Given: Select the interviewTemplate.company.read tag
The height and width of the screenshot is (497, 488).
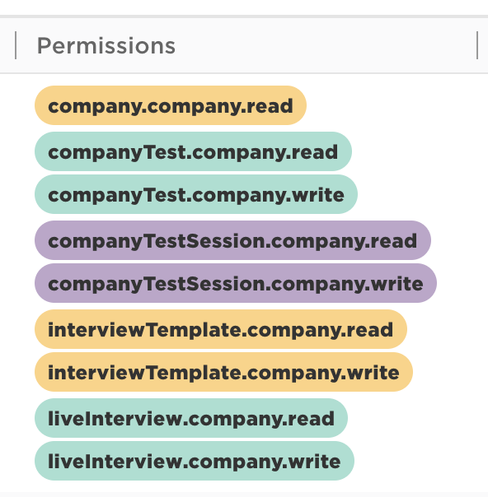Looking at the screenshot, I should pyautogui.click(x=221, y=329).
